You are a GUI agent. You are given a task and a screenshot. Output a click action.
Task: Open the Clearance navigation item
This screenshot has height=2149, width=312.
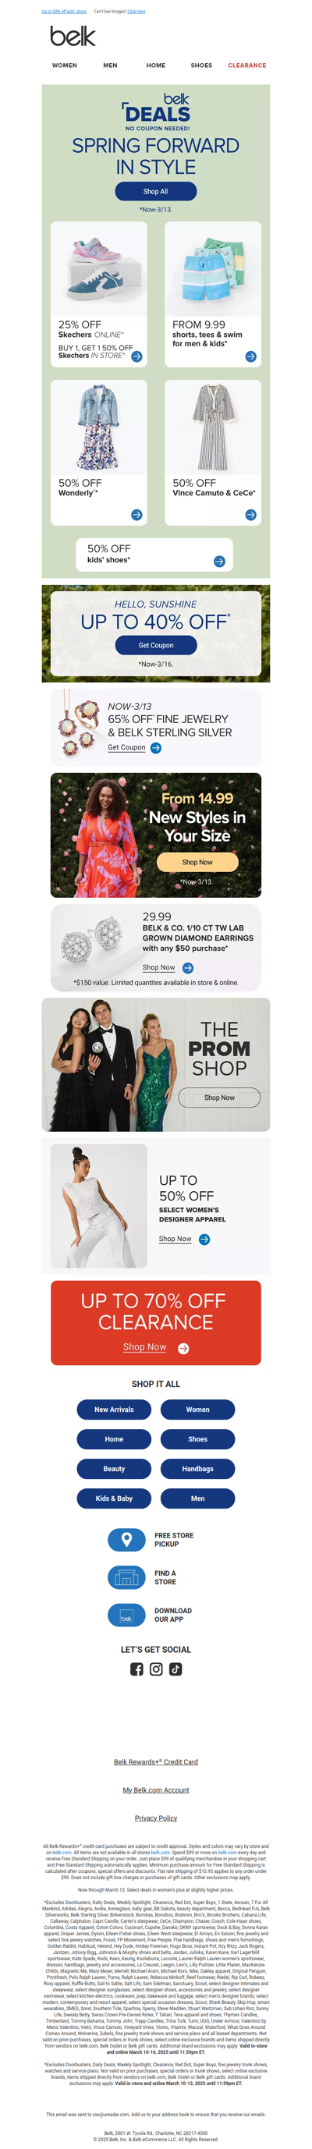[x=247, y=65]
